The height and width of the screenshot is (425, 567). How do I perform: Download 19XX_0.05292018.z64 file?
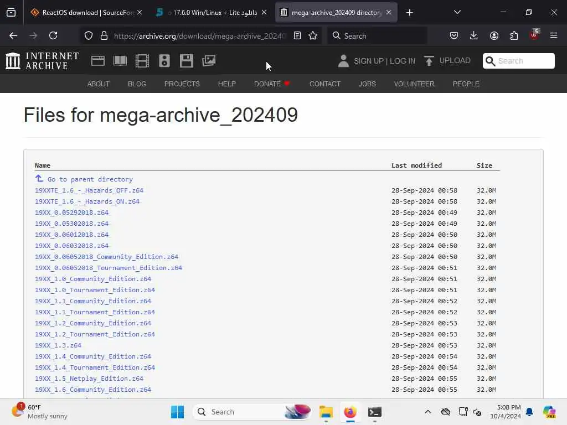[x=71, y=212]
